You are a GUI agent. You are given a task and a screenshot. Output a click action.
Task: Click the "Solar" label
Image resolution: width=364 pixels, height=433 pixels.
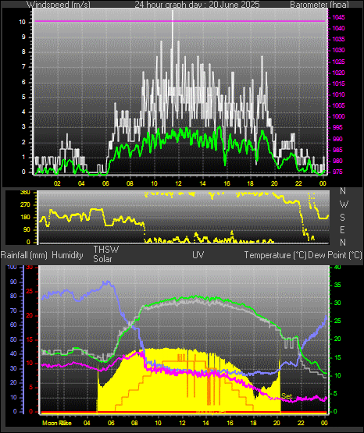102,259
